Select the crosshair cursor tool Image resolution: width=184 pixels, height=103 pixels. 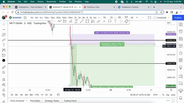4,24
